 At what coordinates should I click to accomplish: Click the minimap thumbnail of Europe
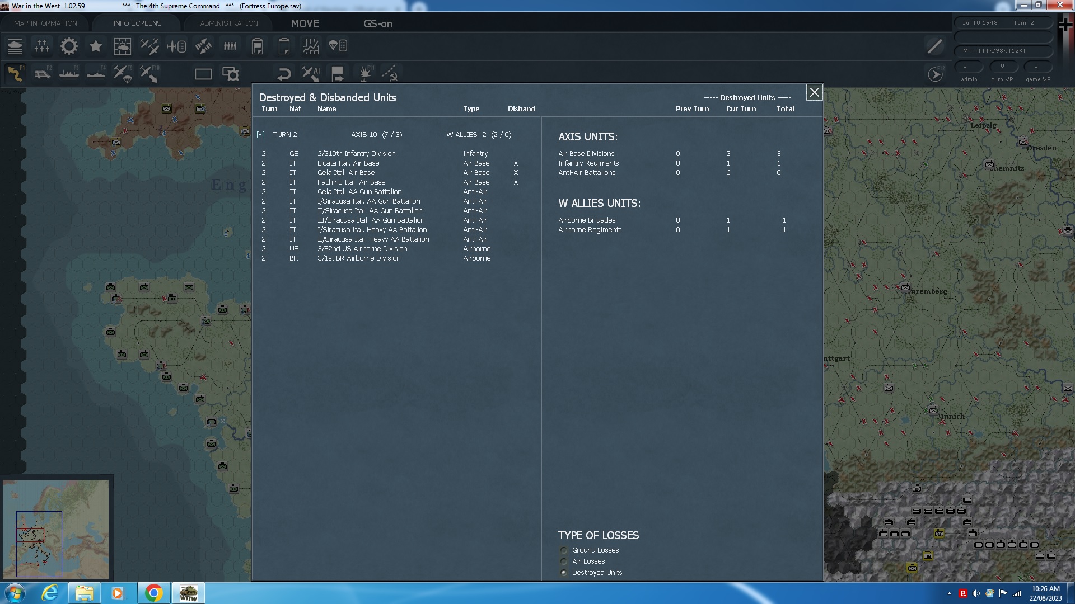click(55, 529)
